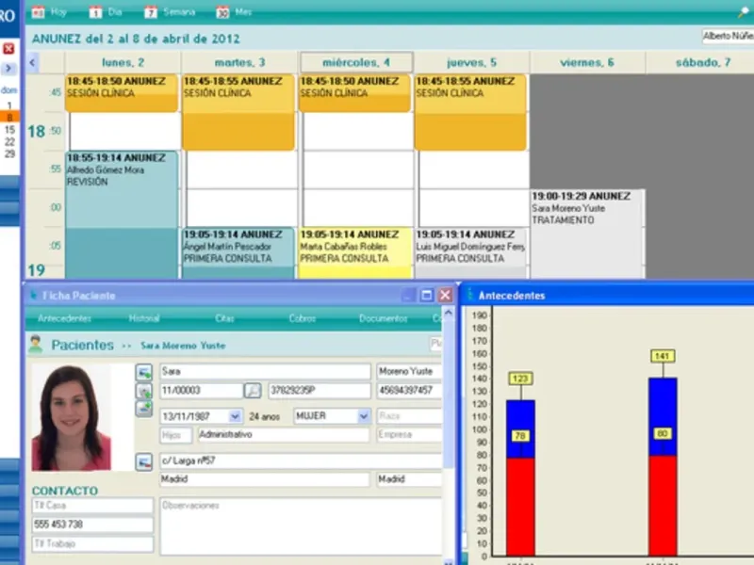Click the image icon beside address field
The image size is (754, 565).
click(x=144, y=461)
